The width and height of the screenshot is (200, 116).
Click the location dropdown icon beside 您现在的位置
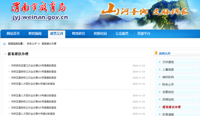pos(4,44)
